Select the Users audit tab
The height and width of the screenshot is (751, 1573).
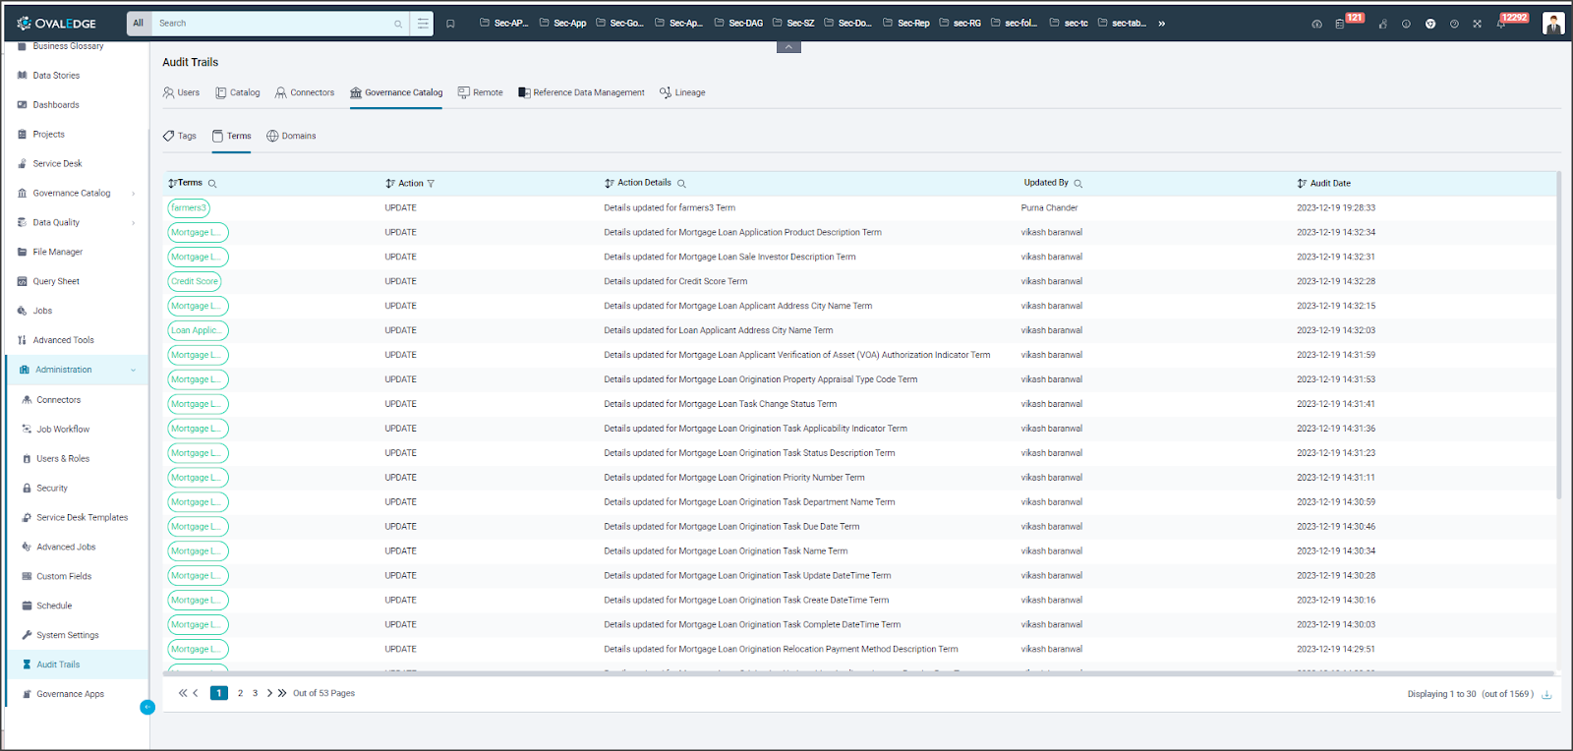pos(181,93)
